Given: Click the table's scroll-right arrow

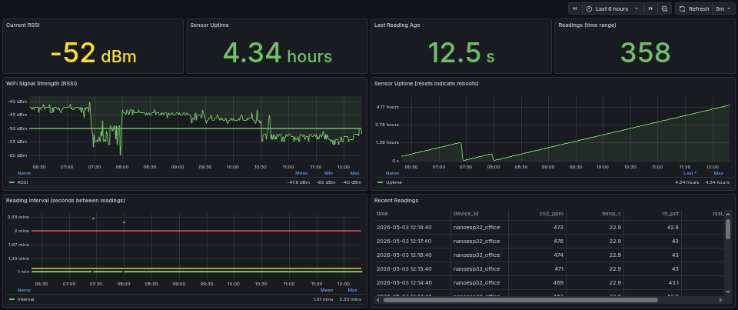Looking at the screenshot, I should (720, 300).
